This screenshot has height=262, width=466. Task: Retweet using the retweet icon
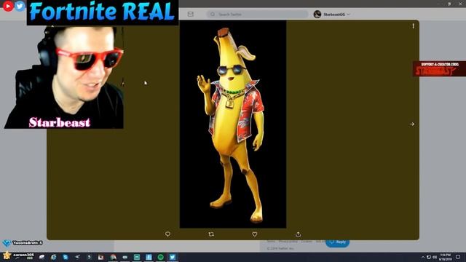pos(211,234)
